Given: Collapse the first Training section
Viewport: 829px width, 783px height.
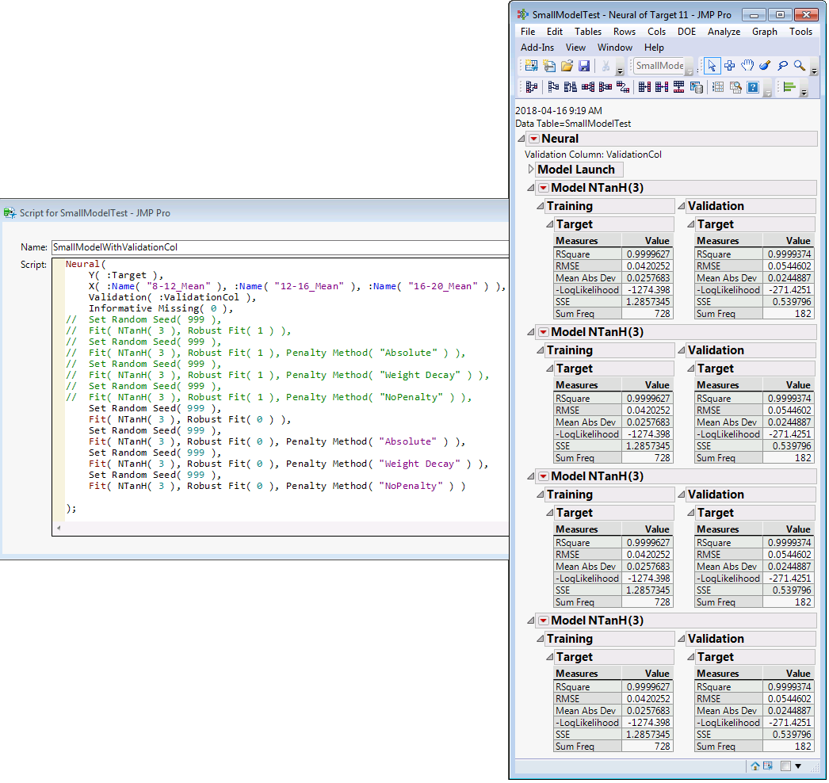Looking at the screenshot, I should click(541, 206).
